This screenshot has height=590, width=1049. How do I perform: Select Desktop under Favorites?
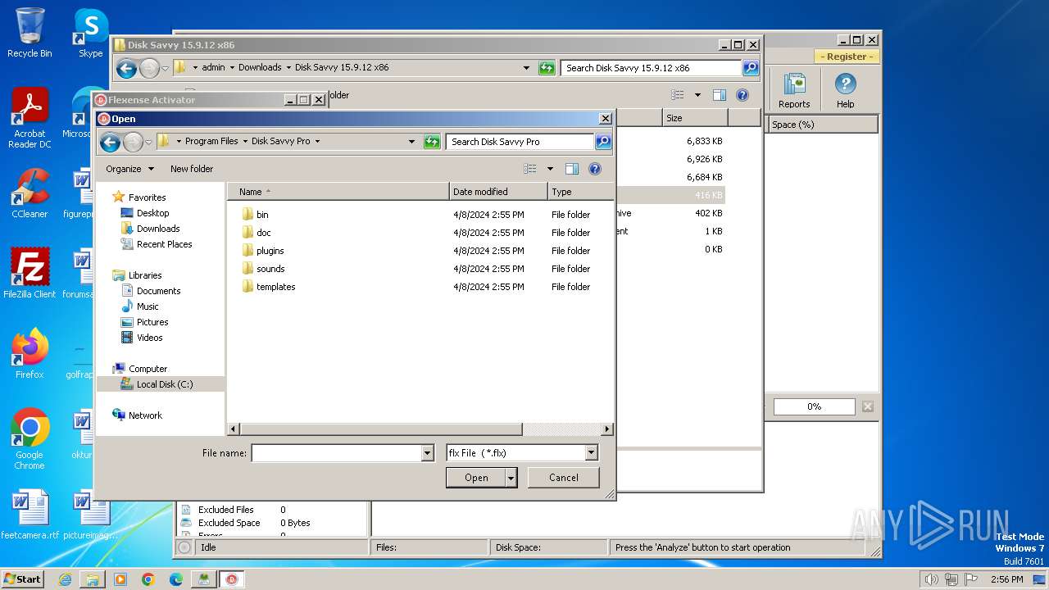152,213
